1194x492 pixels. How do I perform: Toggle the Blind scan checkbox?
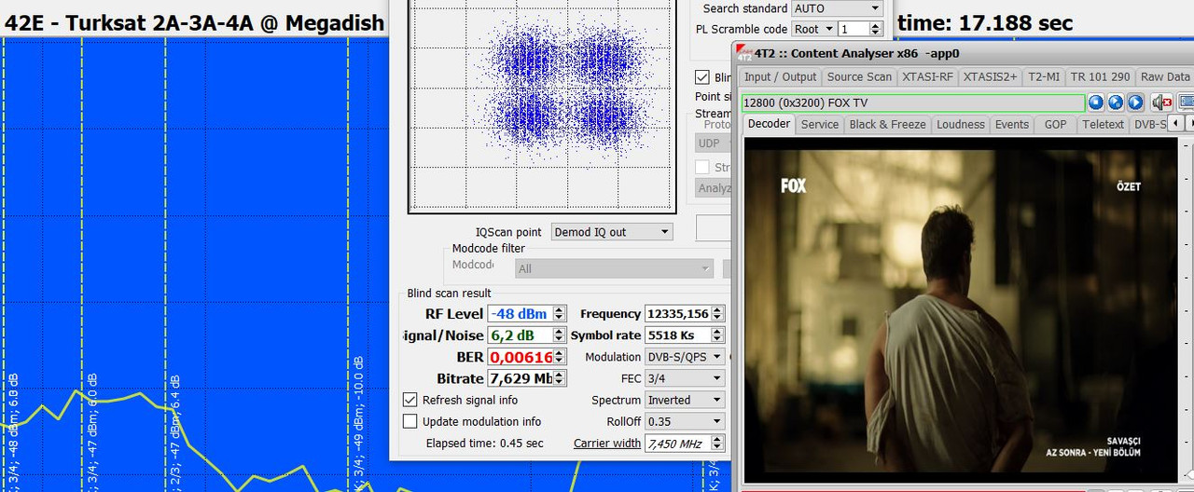click(x=702, y=77)
